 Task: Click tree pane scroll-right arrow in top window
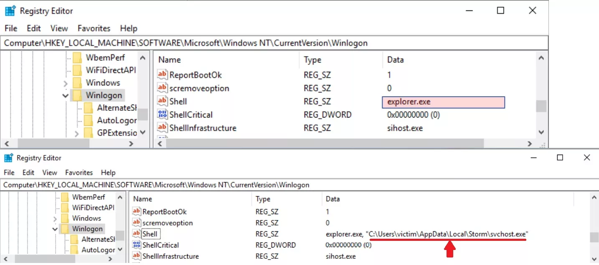(x=131, y=144)
